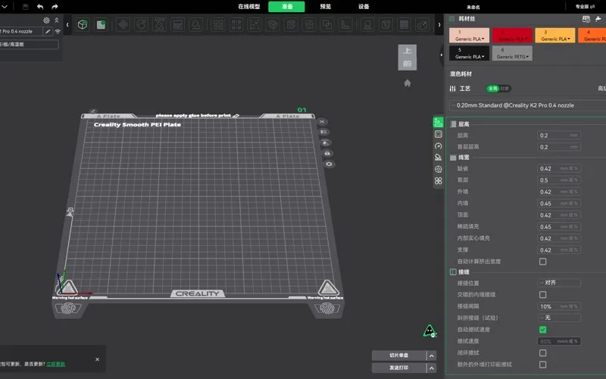
Task: Collapse the side panel with arrow handle
Action: tap(442, 55)
